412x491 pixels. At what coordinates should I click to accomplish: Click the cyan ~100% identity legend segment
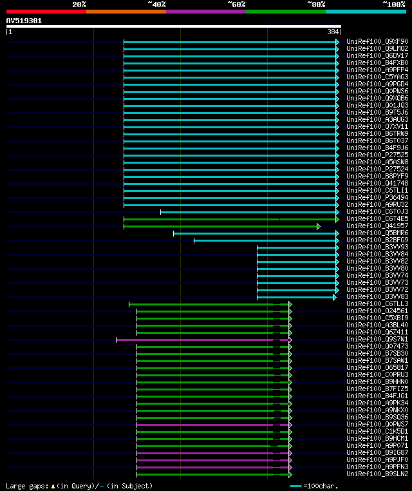click(366, 12)
